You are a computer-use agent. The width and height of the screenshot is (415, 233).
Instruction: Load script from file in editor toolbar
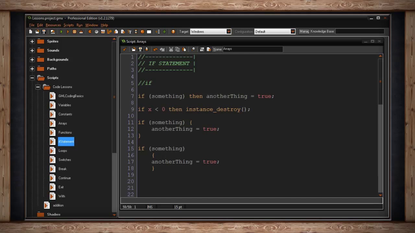[133, 49]
